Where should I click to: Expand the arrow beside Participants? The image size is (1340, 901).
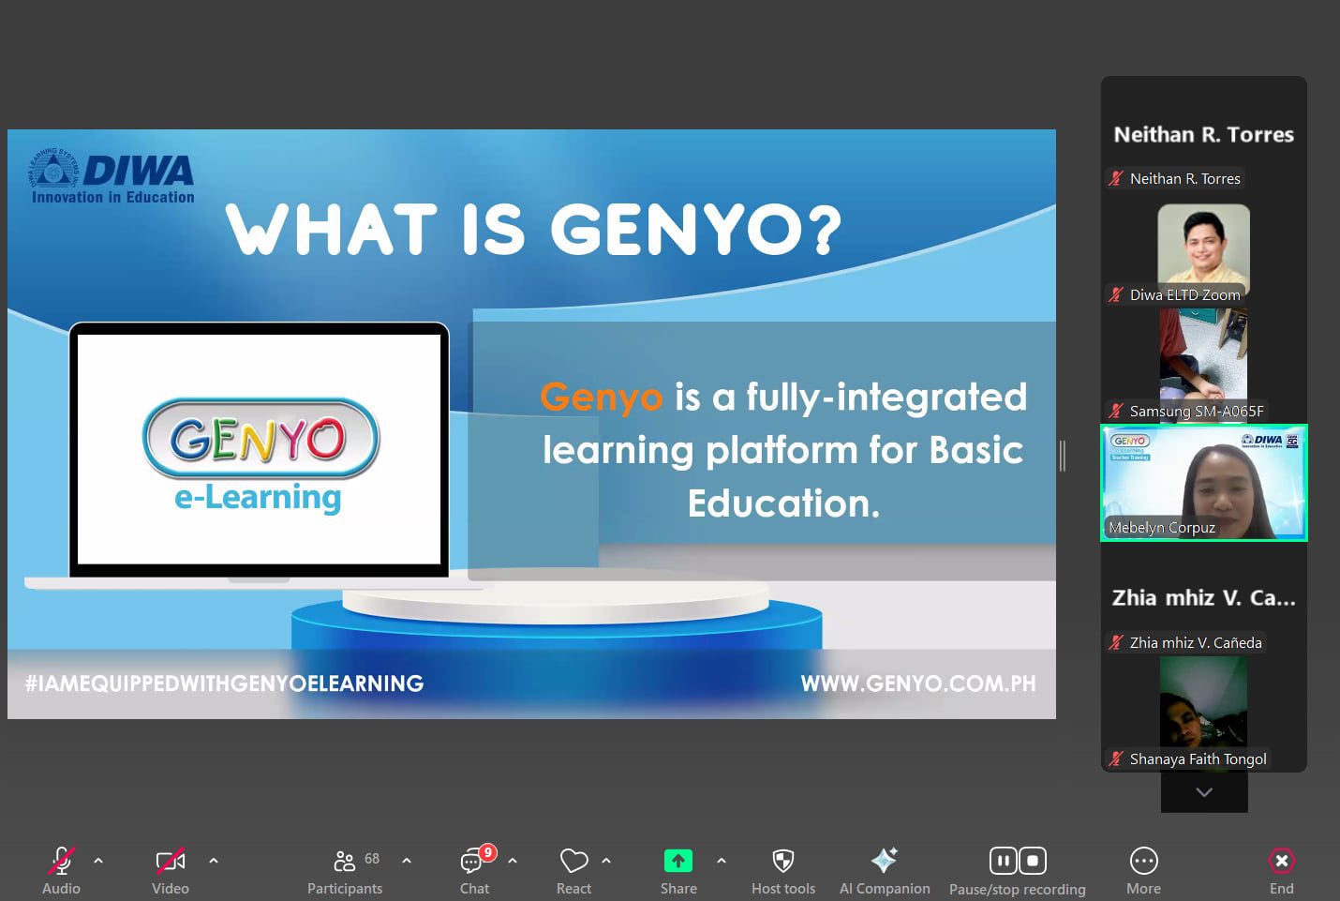coord(407,861)
